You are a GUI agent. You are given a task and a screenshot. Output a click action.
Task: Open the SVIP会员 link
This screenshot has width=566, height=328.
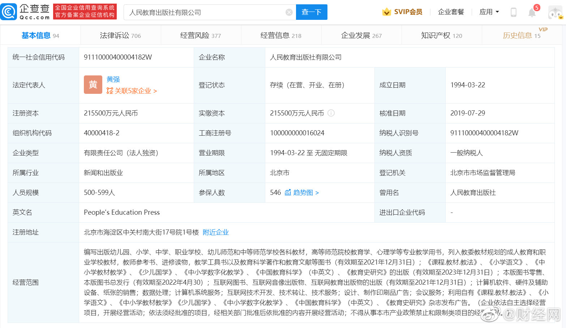[408, 12]
